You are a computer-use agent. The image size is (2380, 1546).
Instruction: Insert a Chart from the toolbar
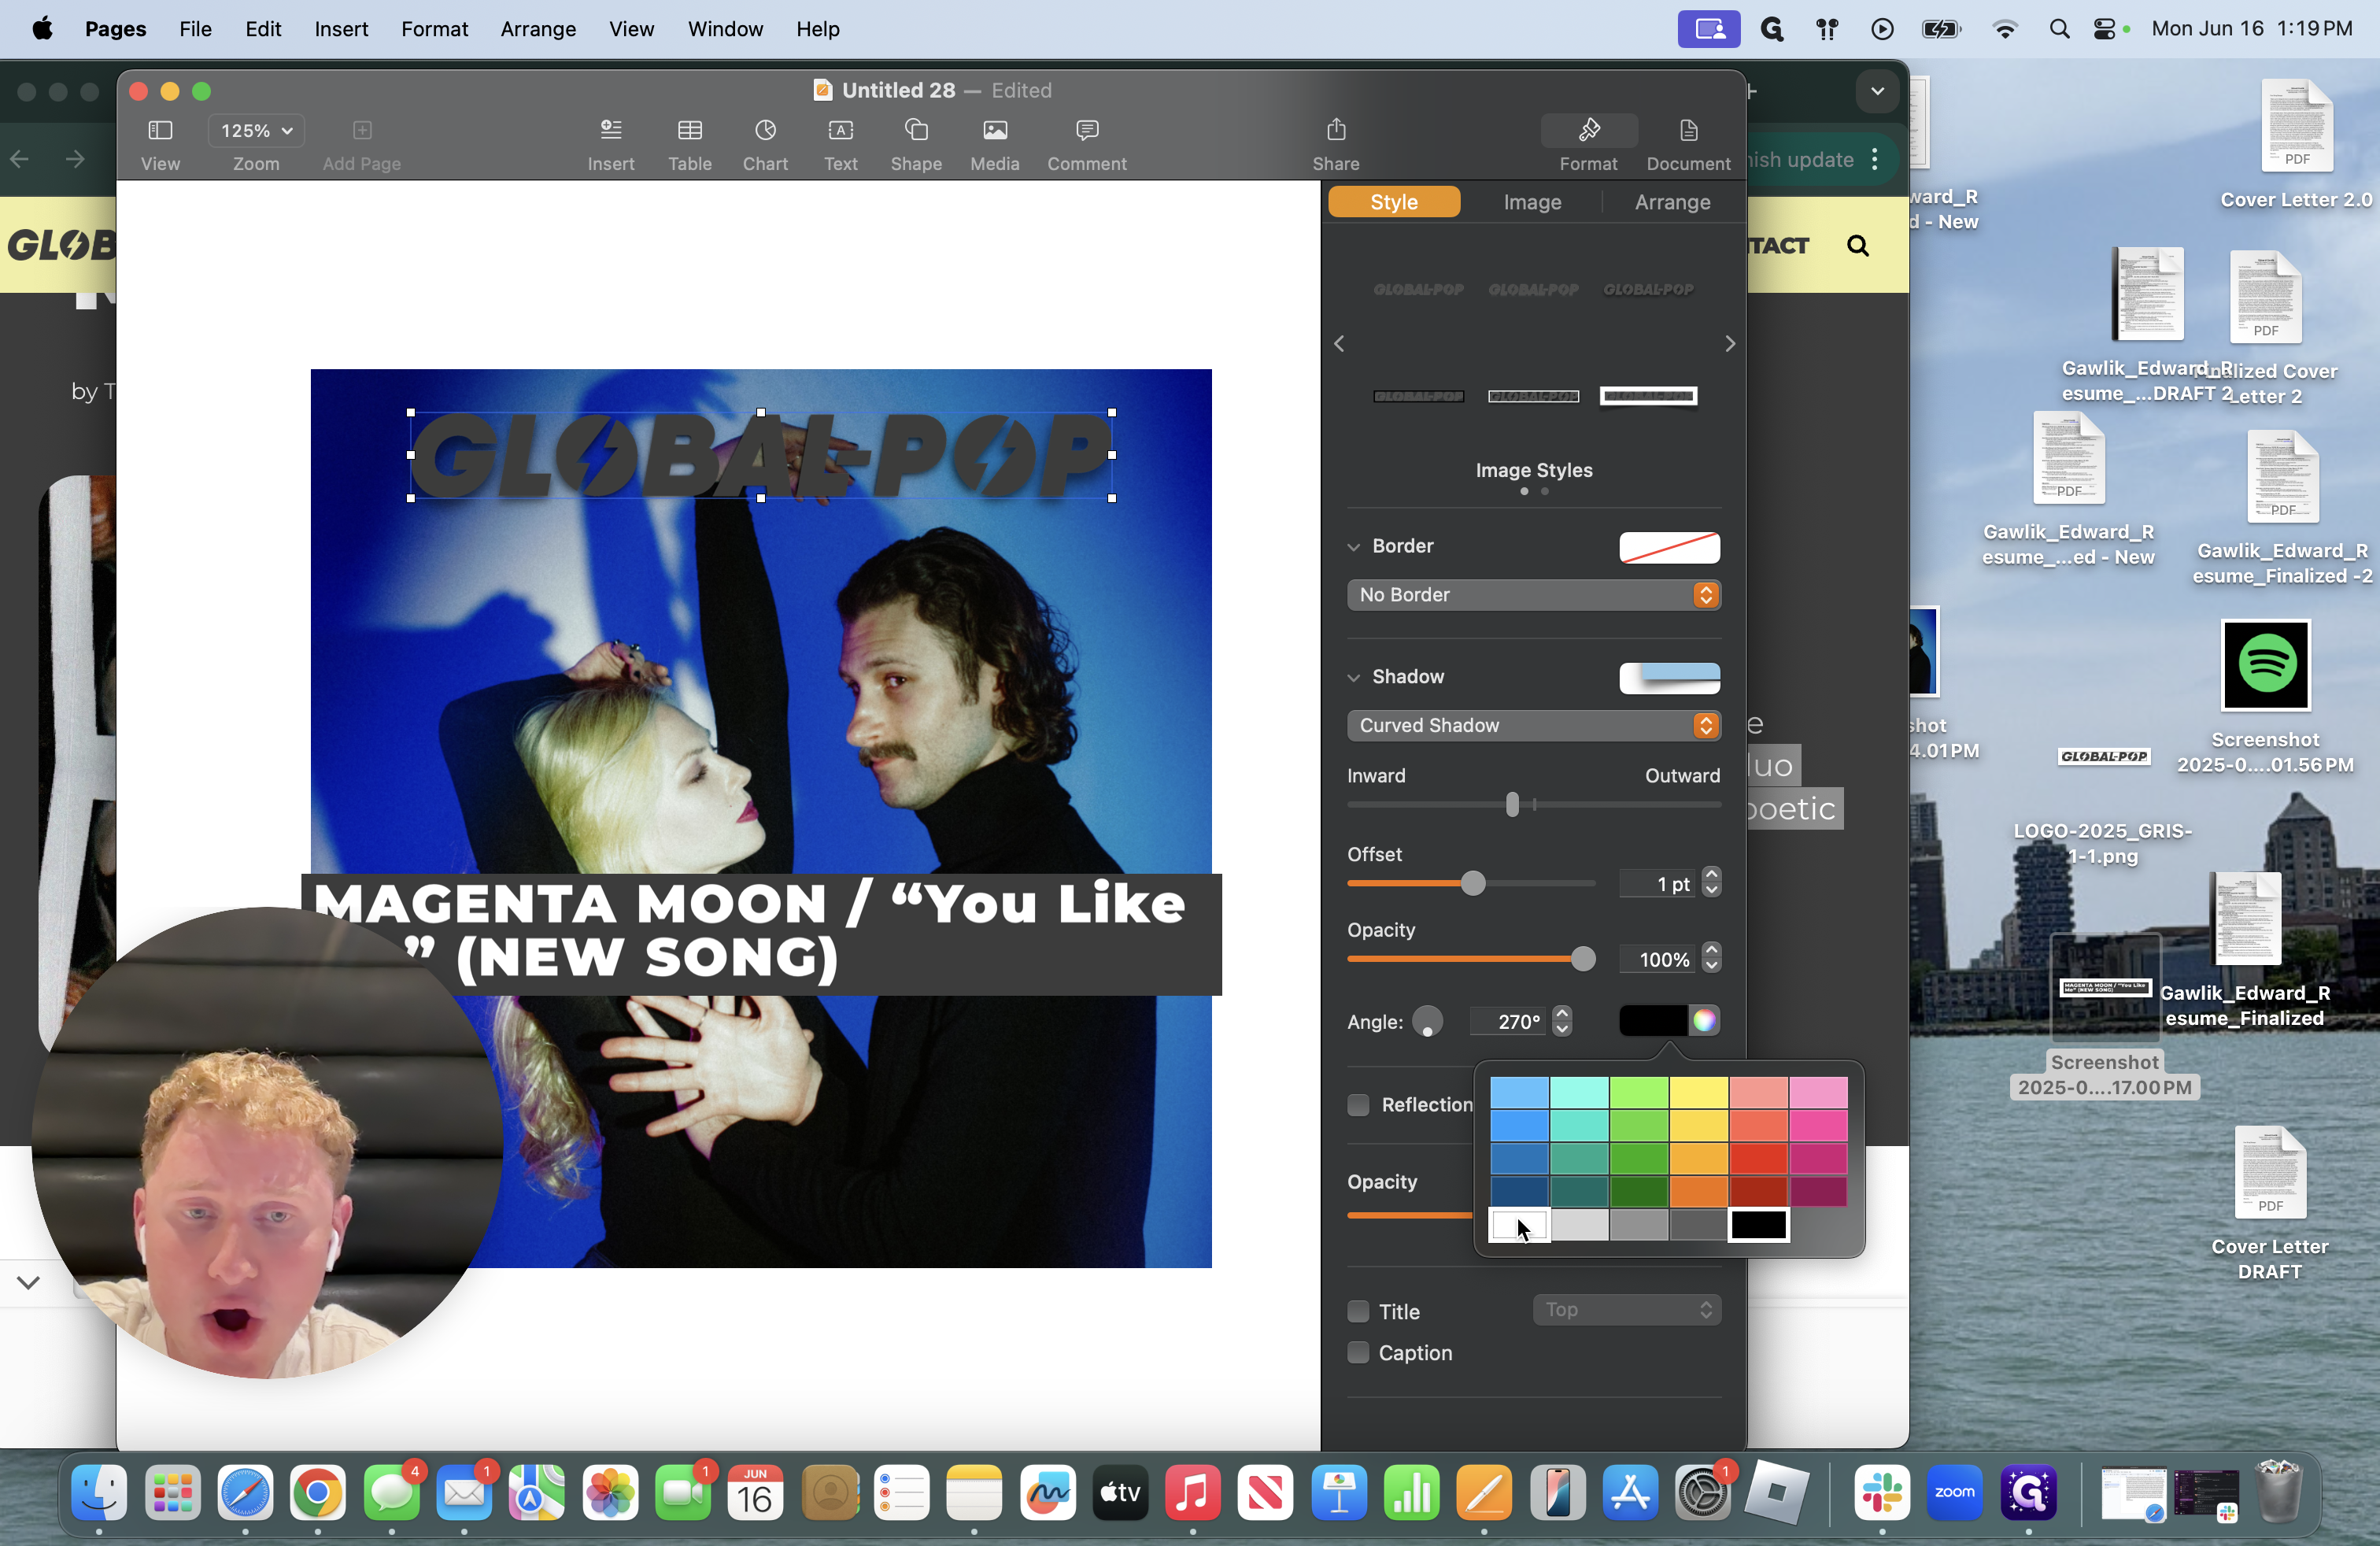765,131
